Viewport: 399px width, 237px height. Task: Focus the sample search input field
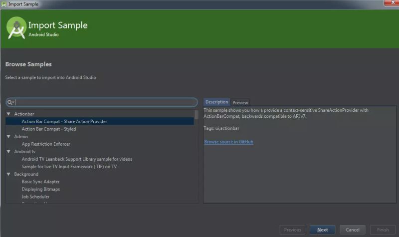[x=102, y=102]
